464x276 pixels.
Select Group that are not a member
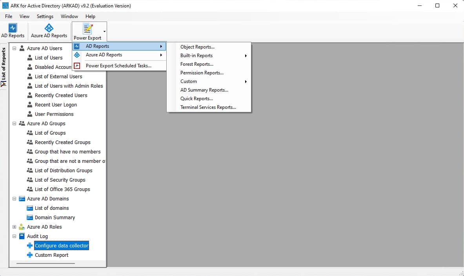70,161
